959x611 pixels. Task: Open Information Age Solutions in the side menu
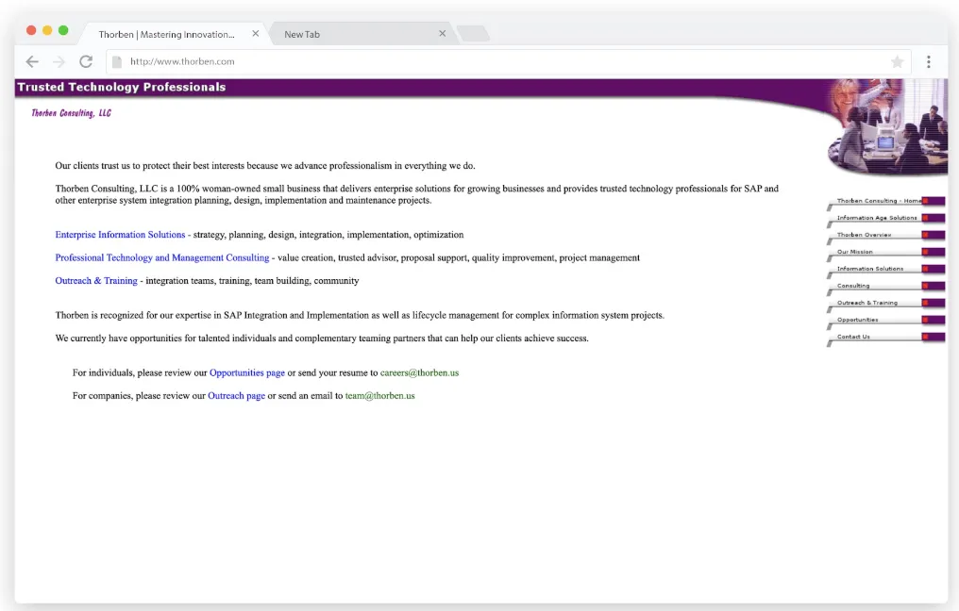pyautogui.click(x=886, y=218)
